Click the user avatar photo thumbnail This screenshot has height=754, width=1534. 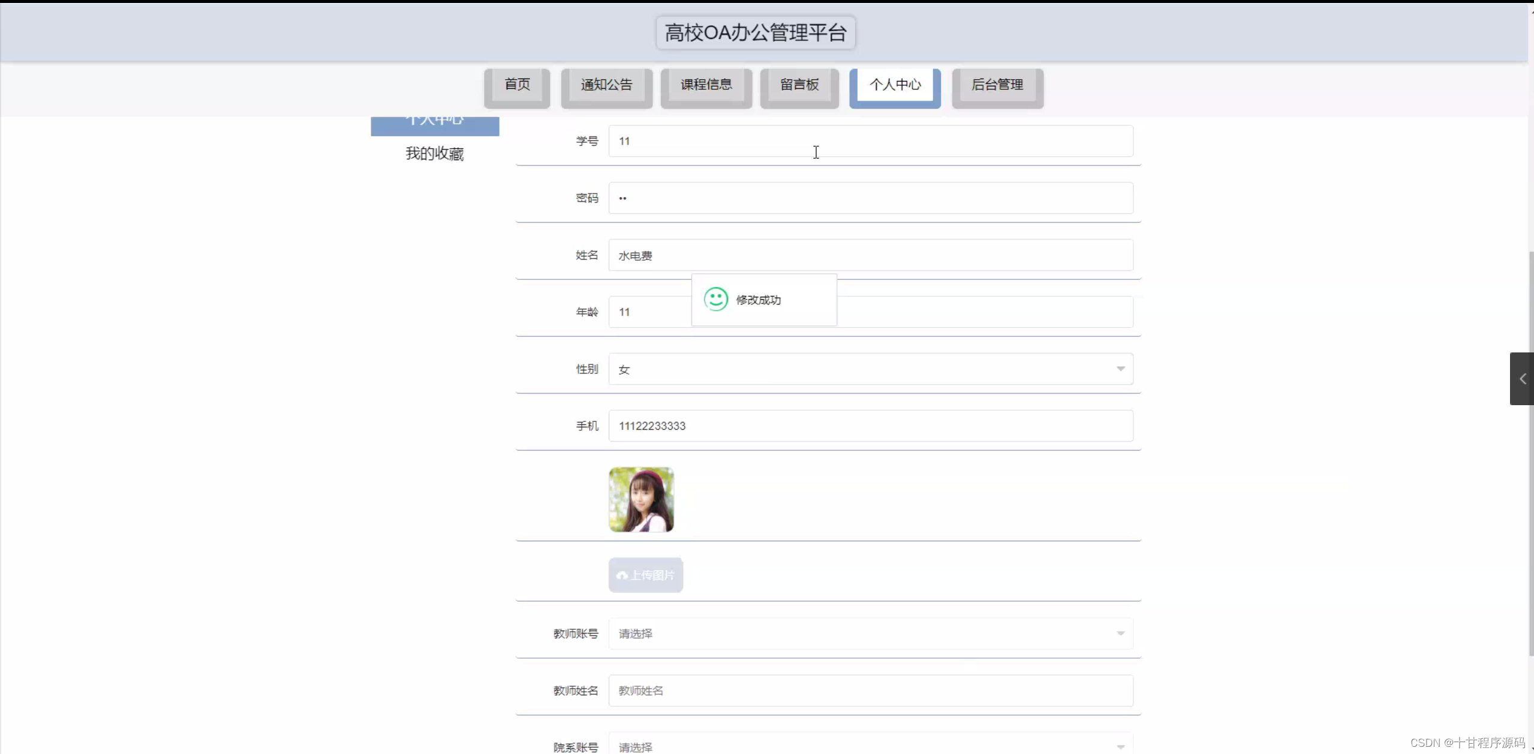(x=641, y=500)
